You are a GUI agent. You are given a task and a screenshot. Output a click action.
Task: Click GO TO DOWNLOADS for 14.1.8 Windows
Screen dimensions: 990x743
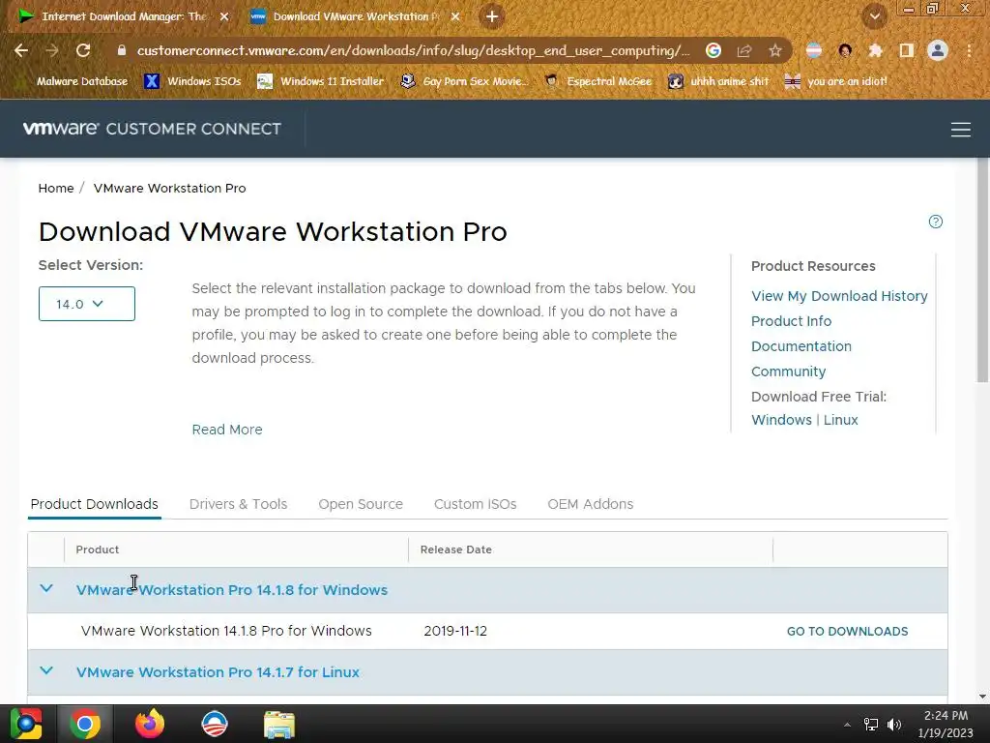847,631
